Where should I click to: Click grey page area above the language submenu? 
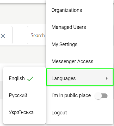(x=23, y=55)
